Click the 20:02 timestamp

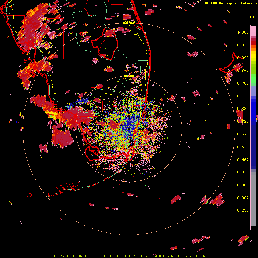tap(200, 256)
